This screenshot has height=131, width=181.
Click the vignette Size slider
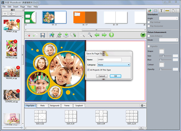click(165, 56)
